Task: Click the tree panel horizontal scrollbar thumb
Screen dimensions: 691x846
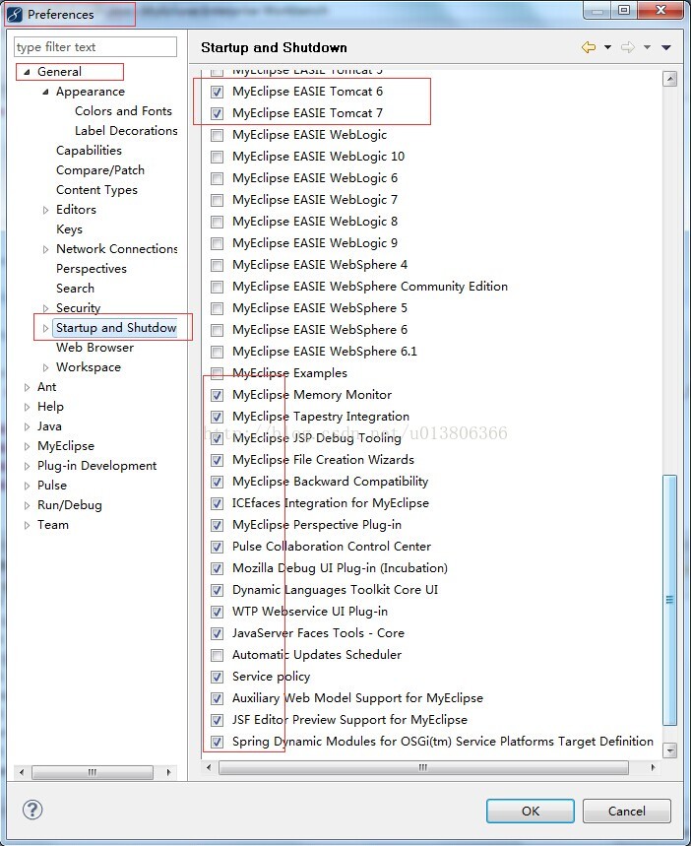Action: 93,772
